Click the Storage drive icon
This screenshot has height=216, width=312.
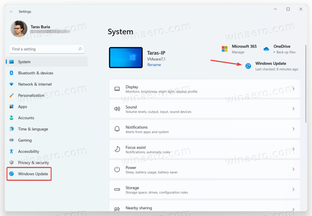tap(117, 189)
